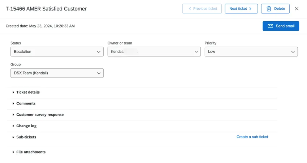Viewport: 307px width, 163px height.
Task: Open the Group dropdown showing DSX Team
Action: (57, 73)
